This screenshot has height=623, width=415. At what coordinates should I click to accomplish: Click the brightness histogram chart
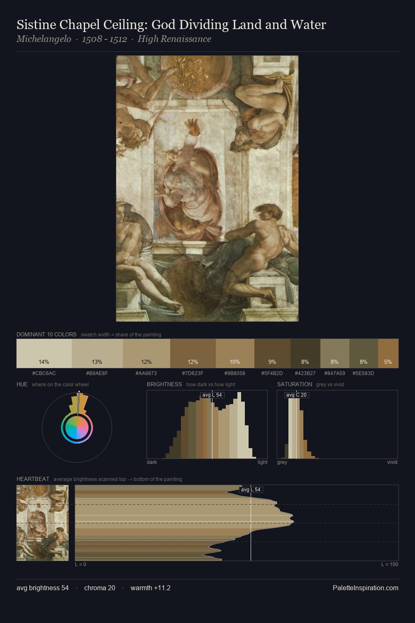point(207,424)
